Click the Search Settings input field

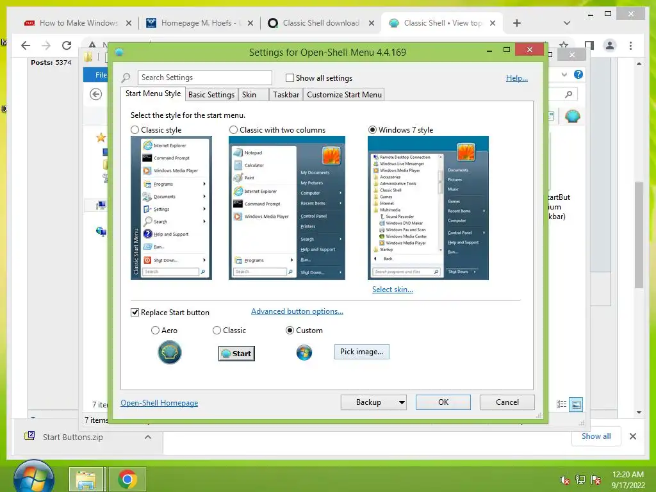[204, 78]
